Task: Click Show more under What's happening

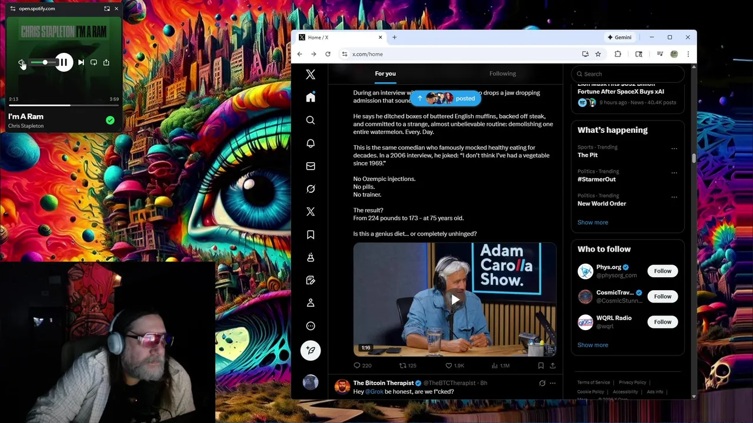Action: [x=592, y=223]
